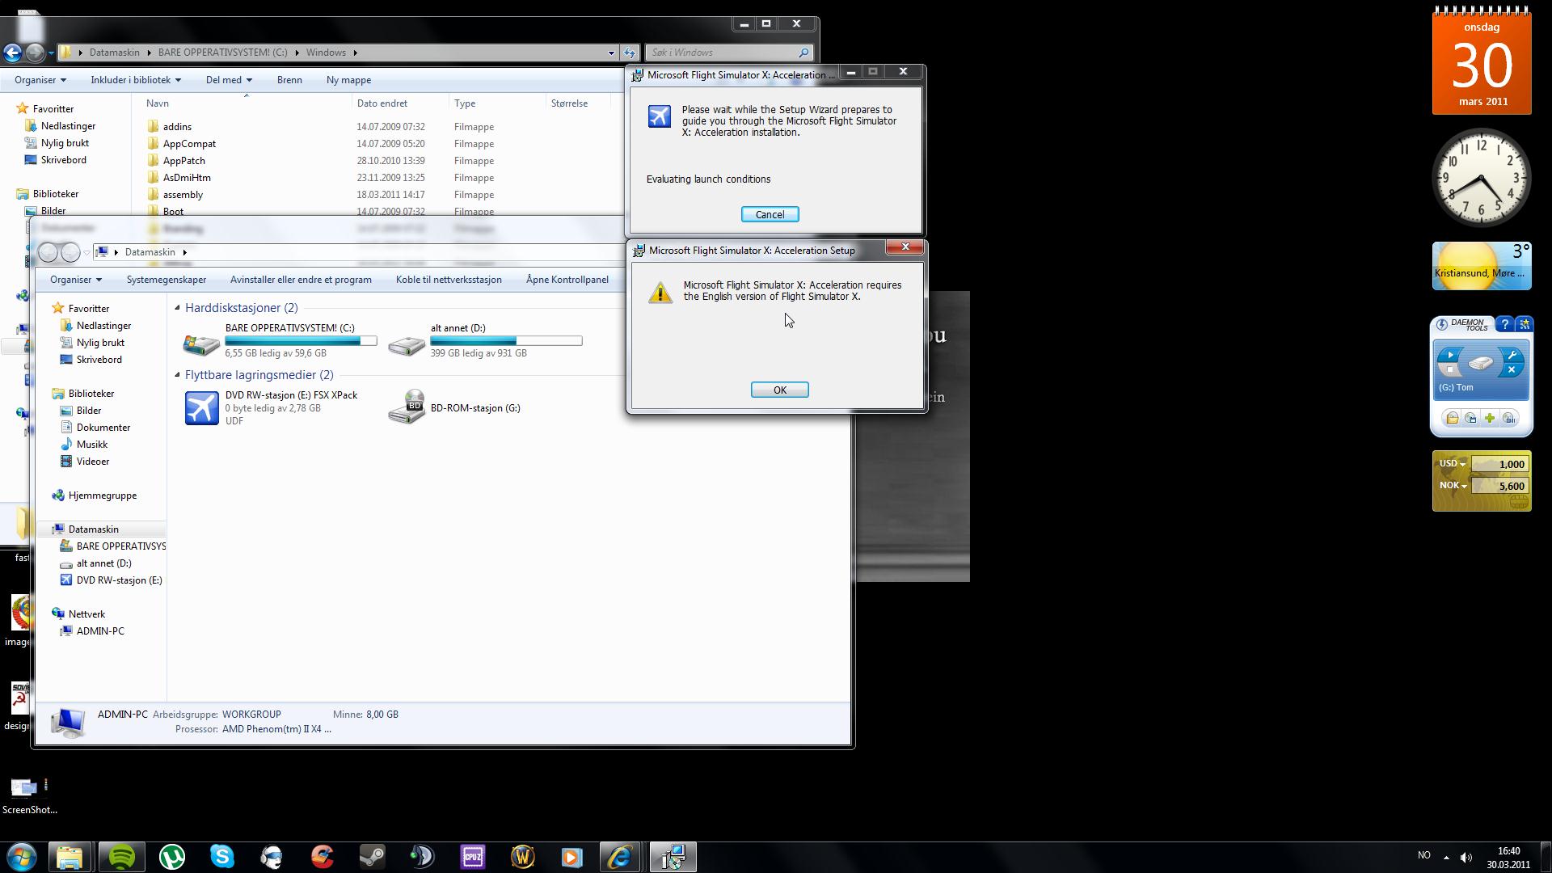The width and height of the screenshot is (1552, 873).
Task: Click the refresh button beside the address bar
Action: click(630, 53)
